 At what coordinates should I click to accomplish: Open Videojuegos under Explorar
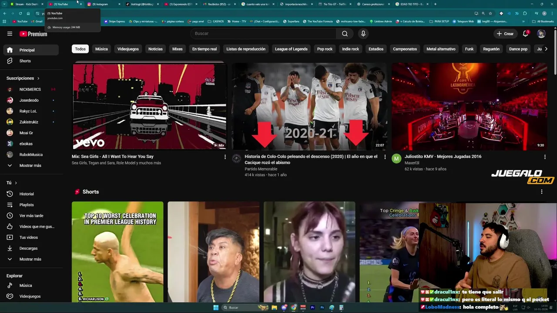(30, 296)
